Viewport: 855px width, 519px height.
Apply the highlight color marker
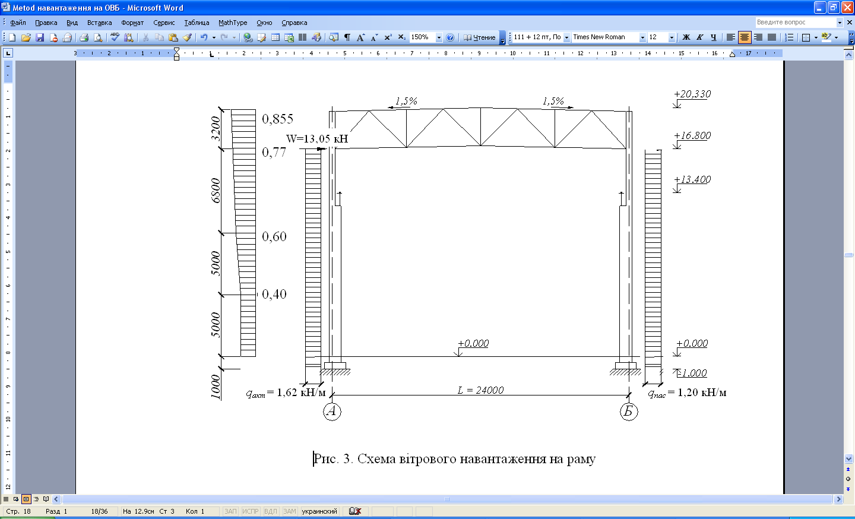(826, 37)
